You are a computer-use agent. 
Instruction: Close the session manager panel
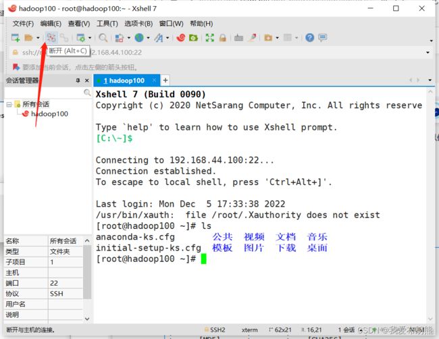click(87, 80)
